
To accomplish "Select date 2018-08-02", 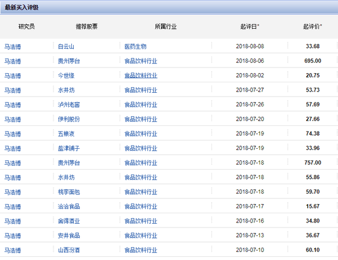I will [x=250, y=76].
